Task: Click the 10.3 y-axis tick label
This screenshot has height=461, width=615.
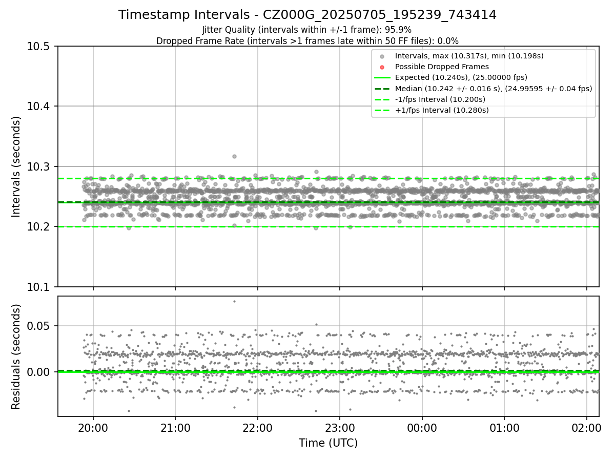Action: 39,167
